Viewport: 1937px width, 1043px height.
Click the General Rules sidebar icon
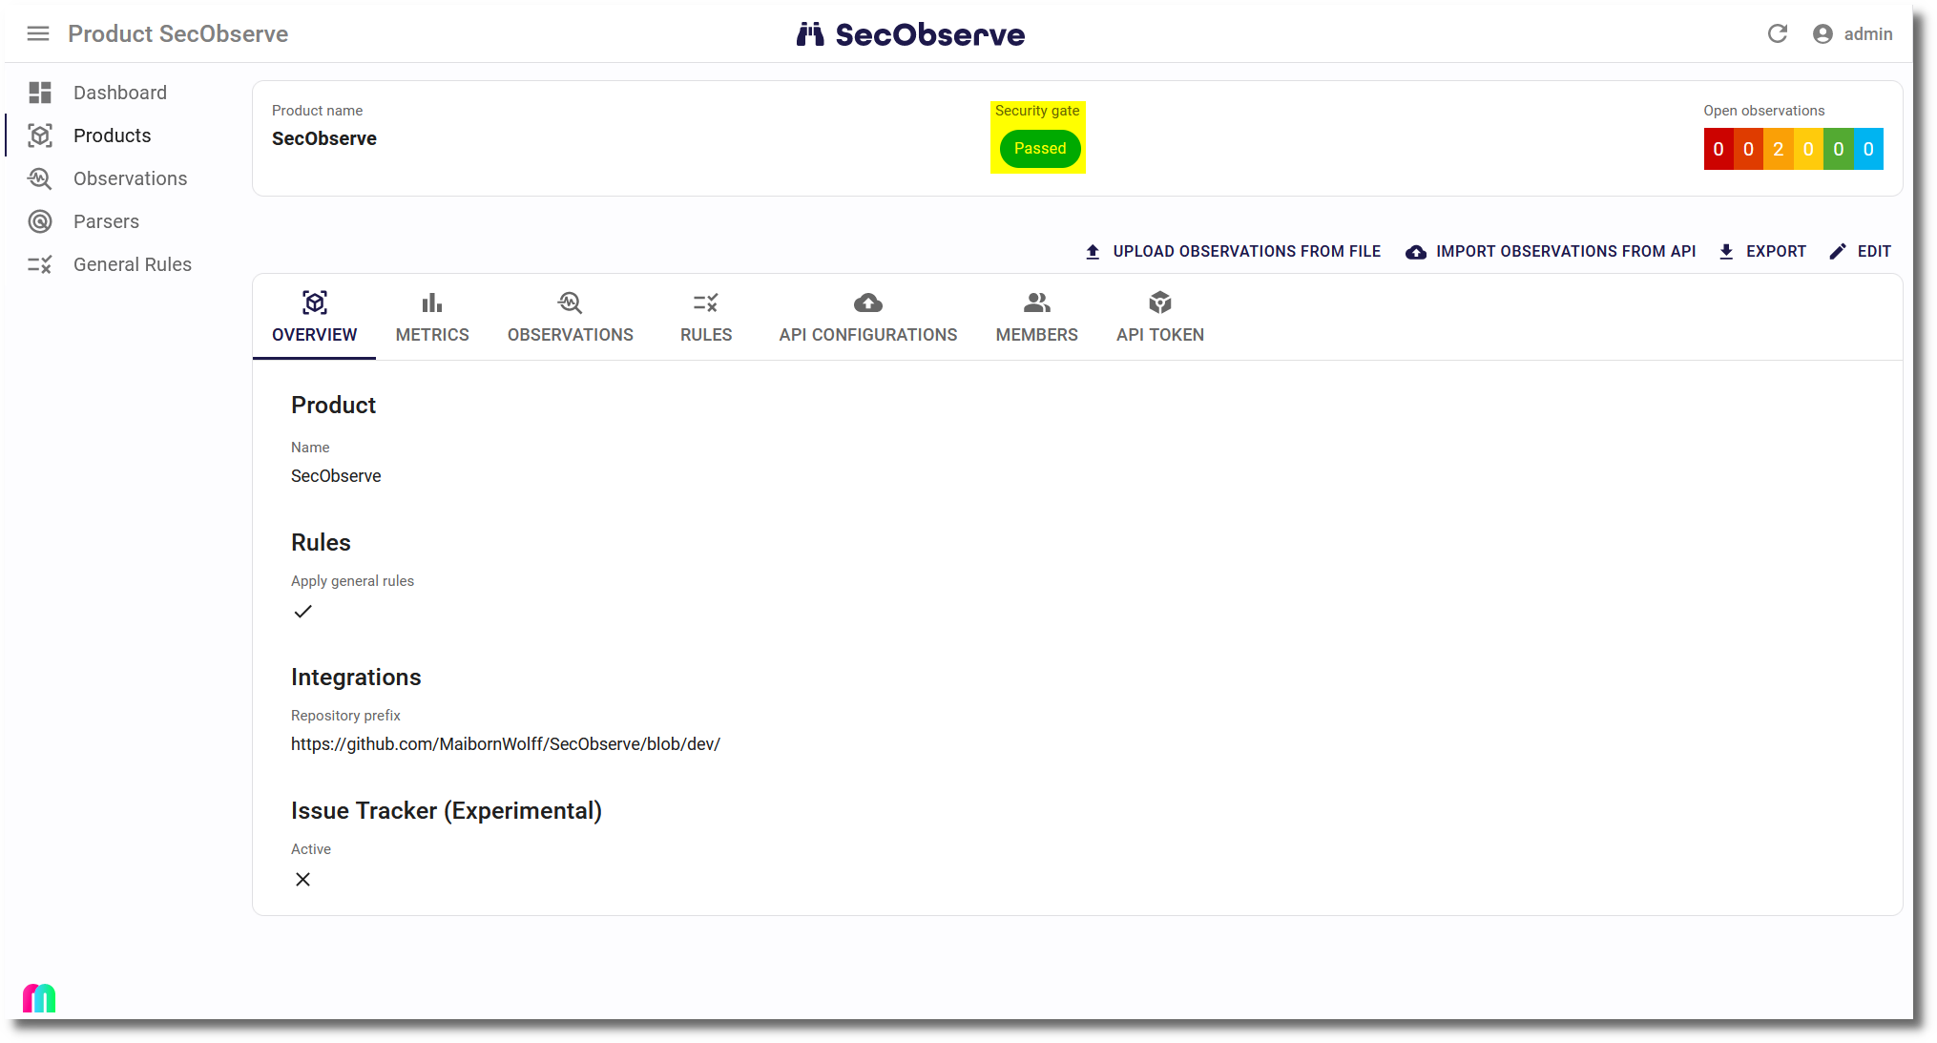(x=40, y=264)
